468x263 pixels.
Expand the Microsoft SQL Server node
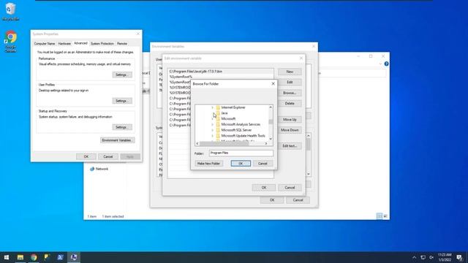click(213, 130)
